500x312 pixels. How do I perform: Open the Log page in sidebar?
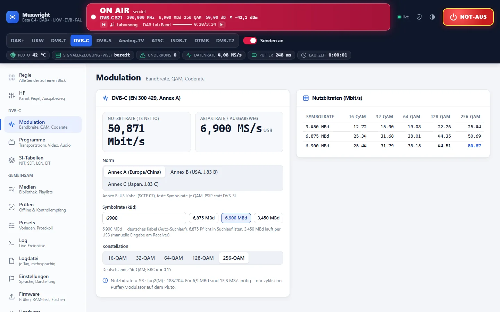coord(43,243)
